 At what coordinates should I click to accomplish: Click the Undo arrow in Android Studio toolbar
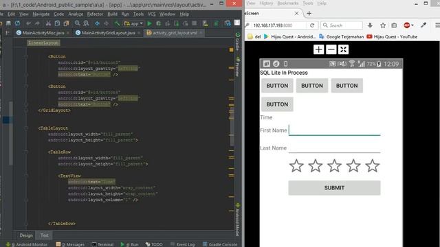28,23
